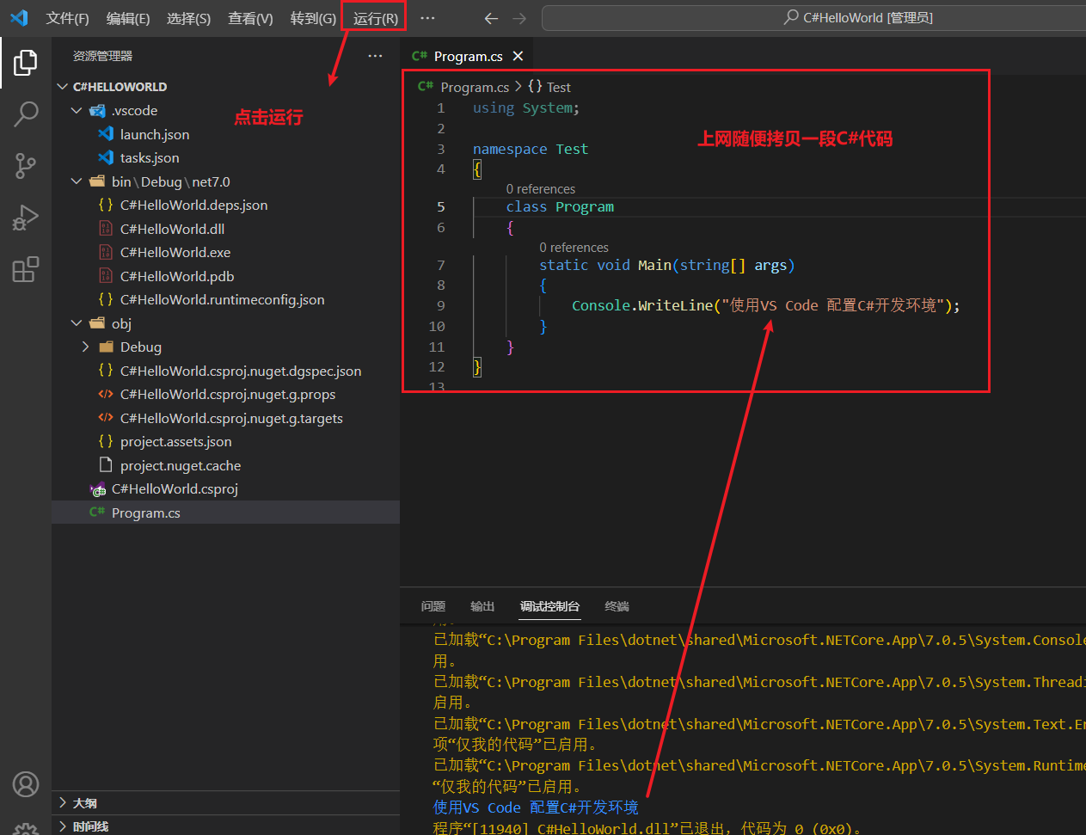Open the overflow menu ellipsis in menu bar

pyautogui.click(x=427, y=18)
